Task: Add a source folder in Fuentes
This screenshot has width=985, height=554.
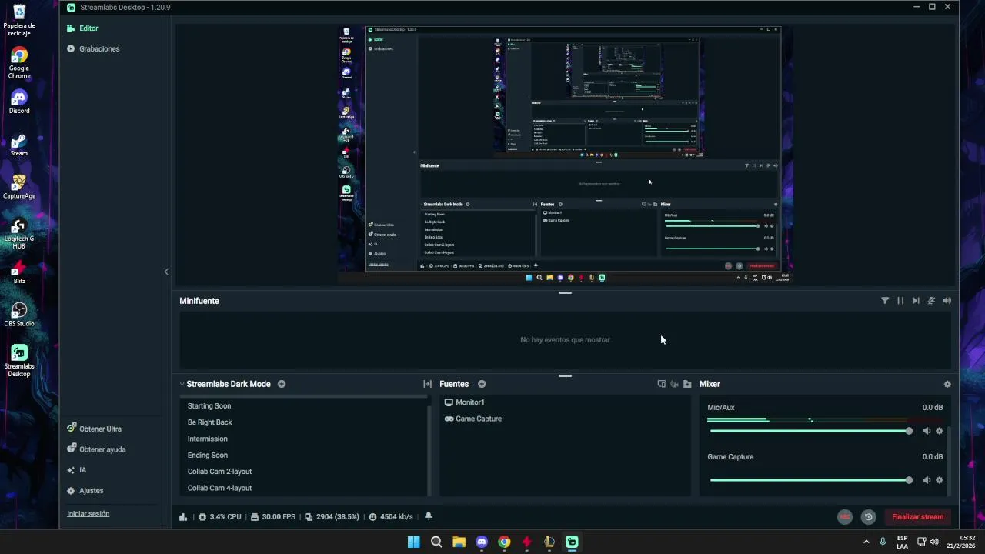Action: [x=687, y=384]
